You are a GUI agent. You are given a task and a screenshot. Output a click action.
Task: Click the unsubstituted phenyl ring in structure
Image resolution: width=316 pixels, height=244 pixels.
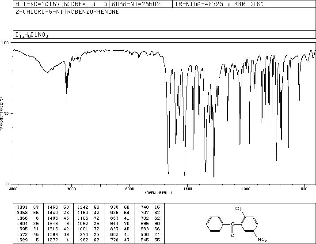(215, 224)
